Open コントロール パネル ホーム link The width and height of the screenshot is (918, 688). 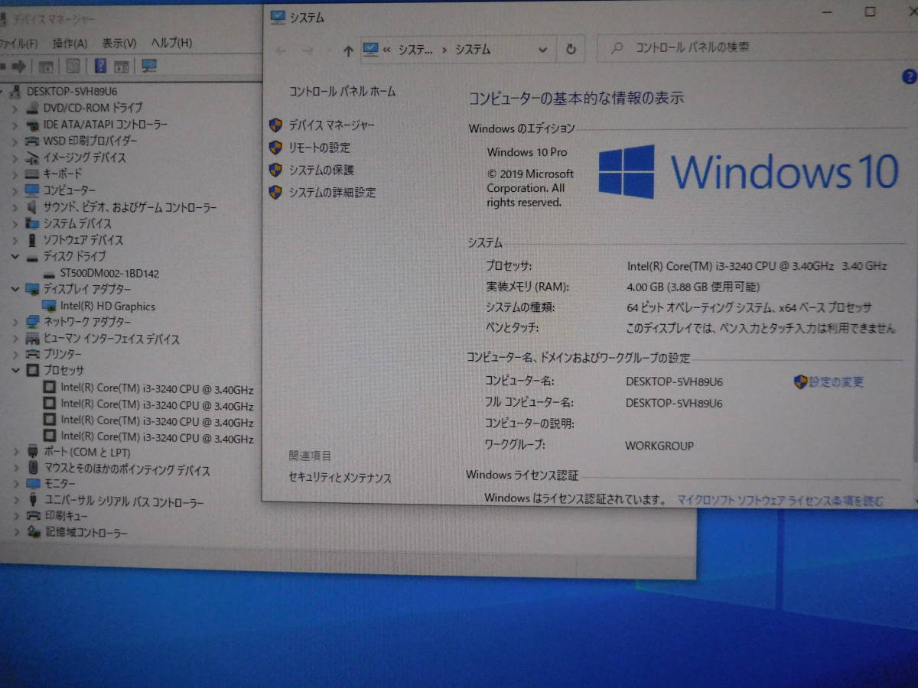(x=343, y=92)
